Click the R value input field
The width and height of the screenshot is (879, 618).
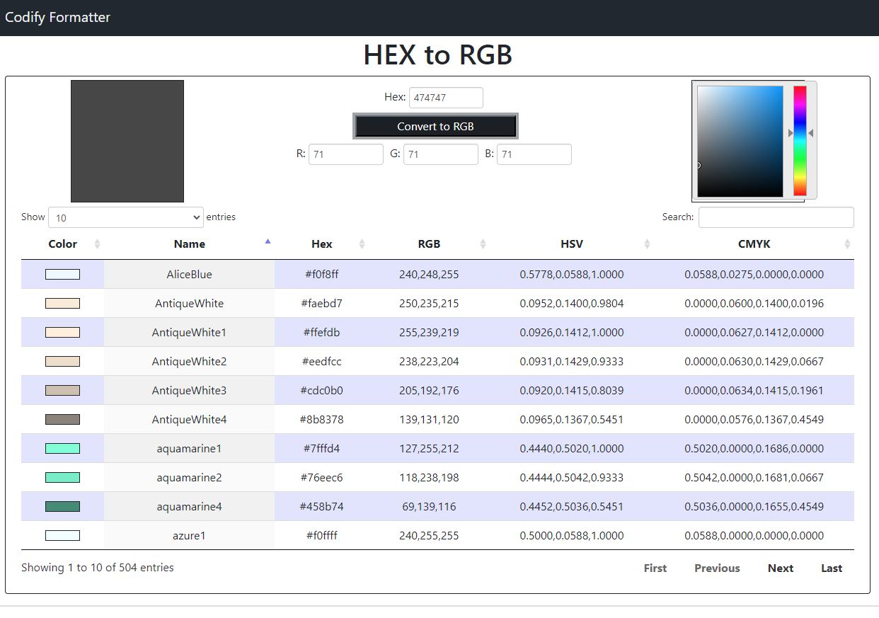(x=346, y=154)
